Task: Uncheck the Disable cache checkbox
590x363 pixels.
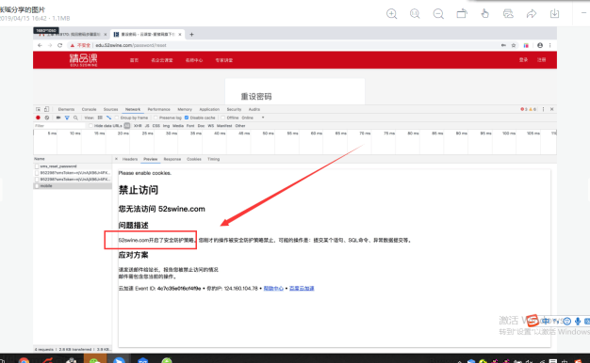Action: tap(187, 118)
